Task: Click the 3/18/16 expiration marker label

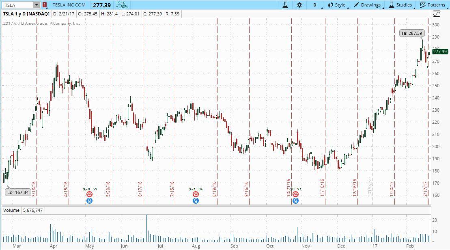Action: click(34, 189)
